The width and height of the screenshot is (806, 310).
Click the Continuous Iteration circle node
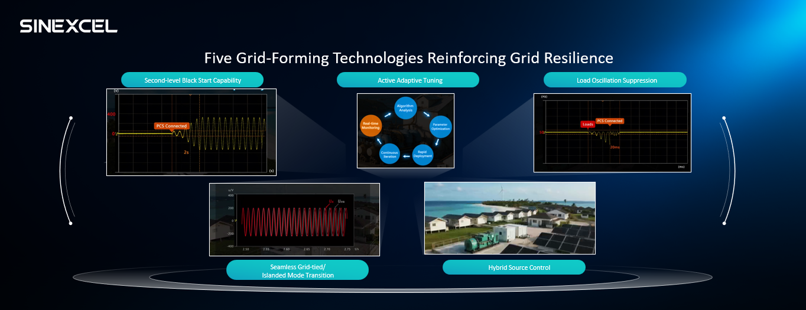[x=390, y=153]
